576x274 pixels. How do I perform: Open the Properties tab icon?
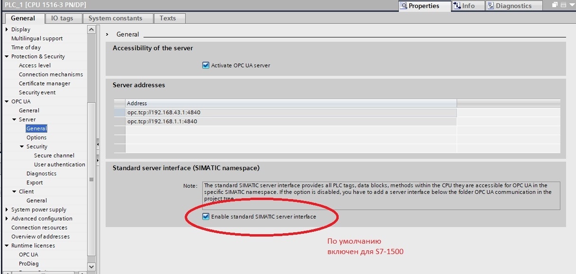[404, 6]
